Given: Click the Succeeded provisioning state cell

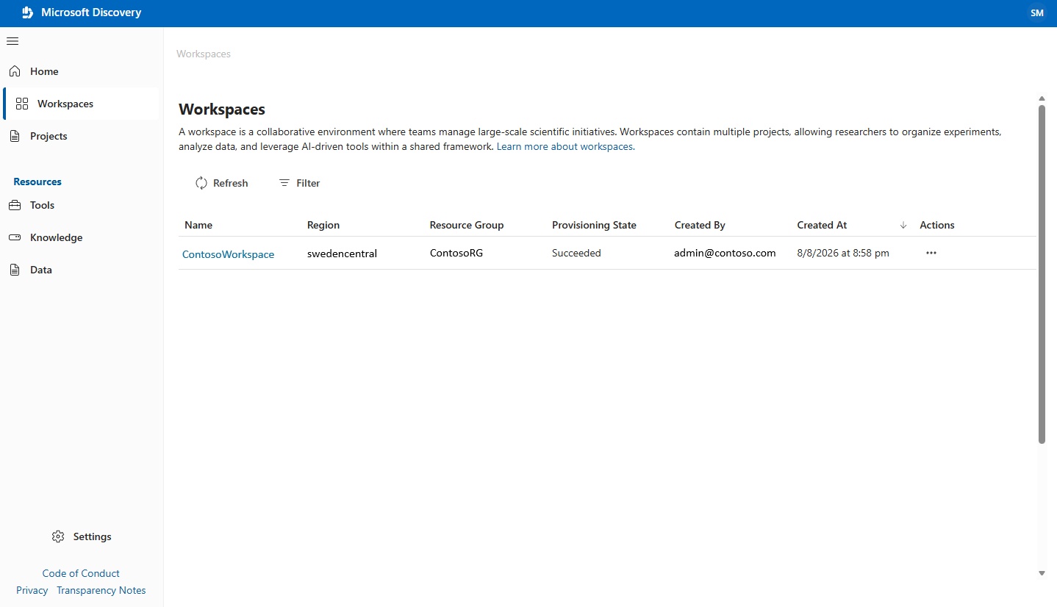Looking at the screenshot, I should point(576,253).
